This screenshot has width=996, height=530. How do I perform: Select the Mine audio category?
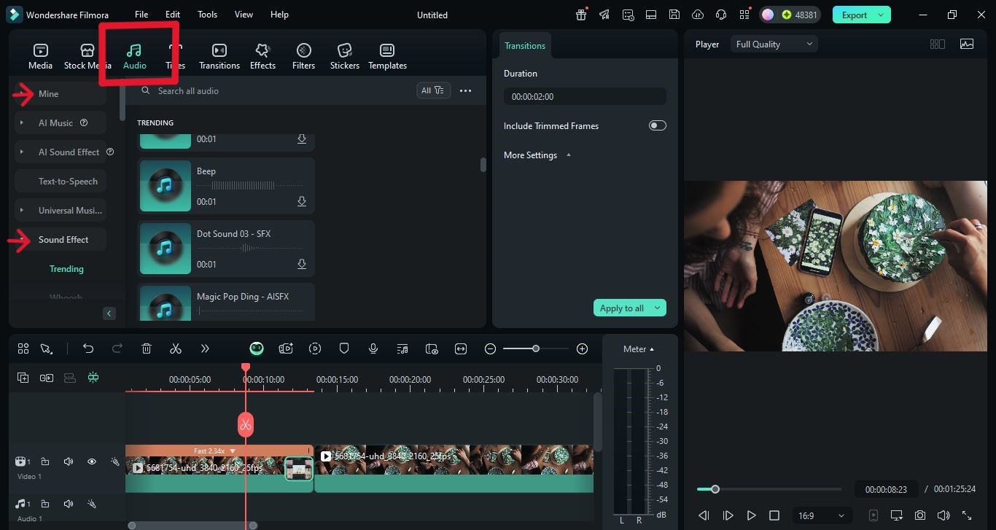coord(61,93)
